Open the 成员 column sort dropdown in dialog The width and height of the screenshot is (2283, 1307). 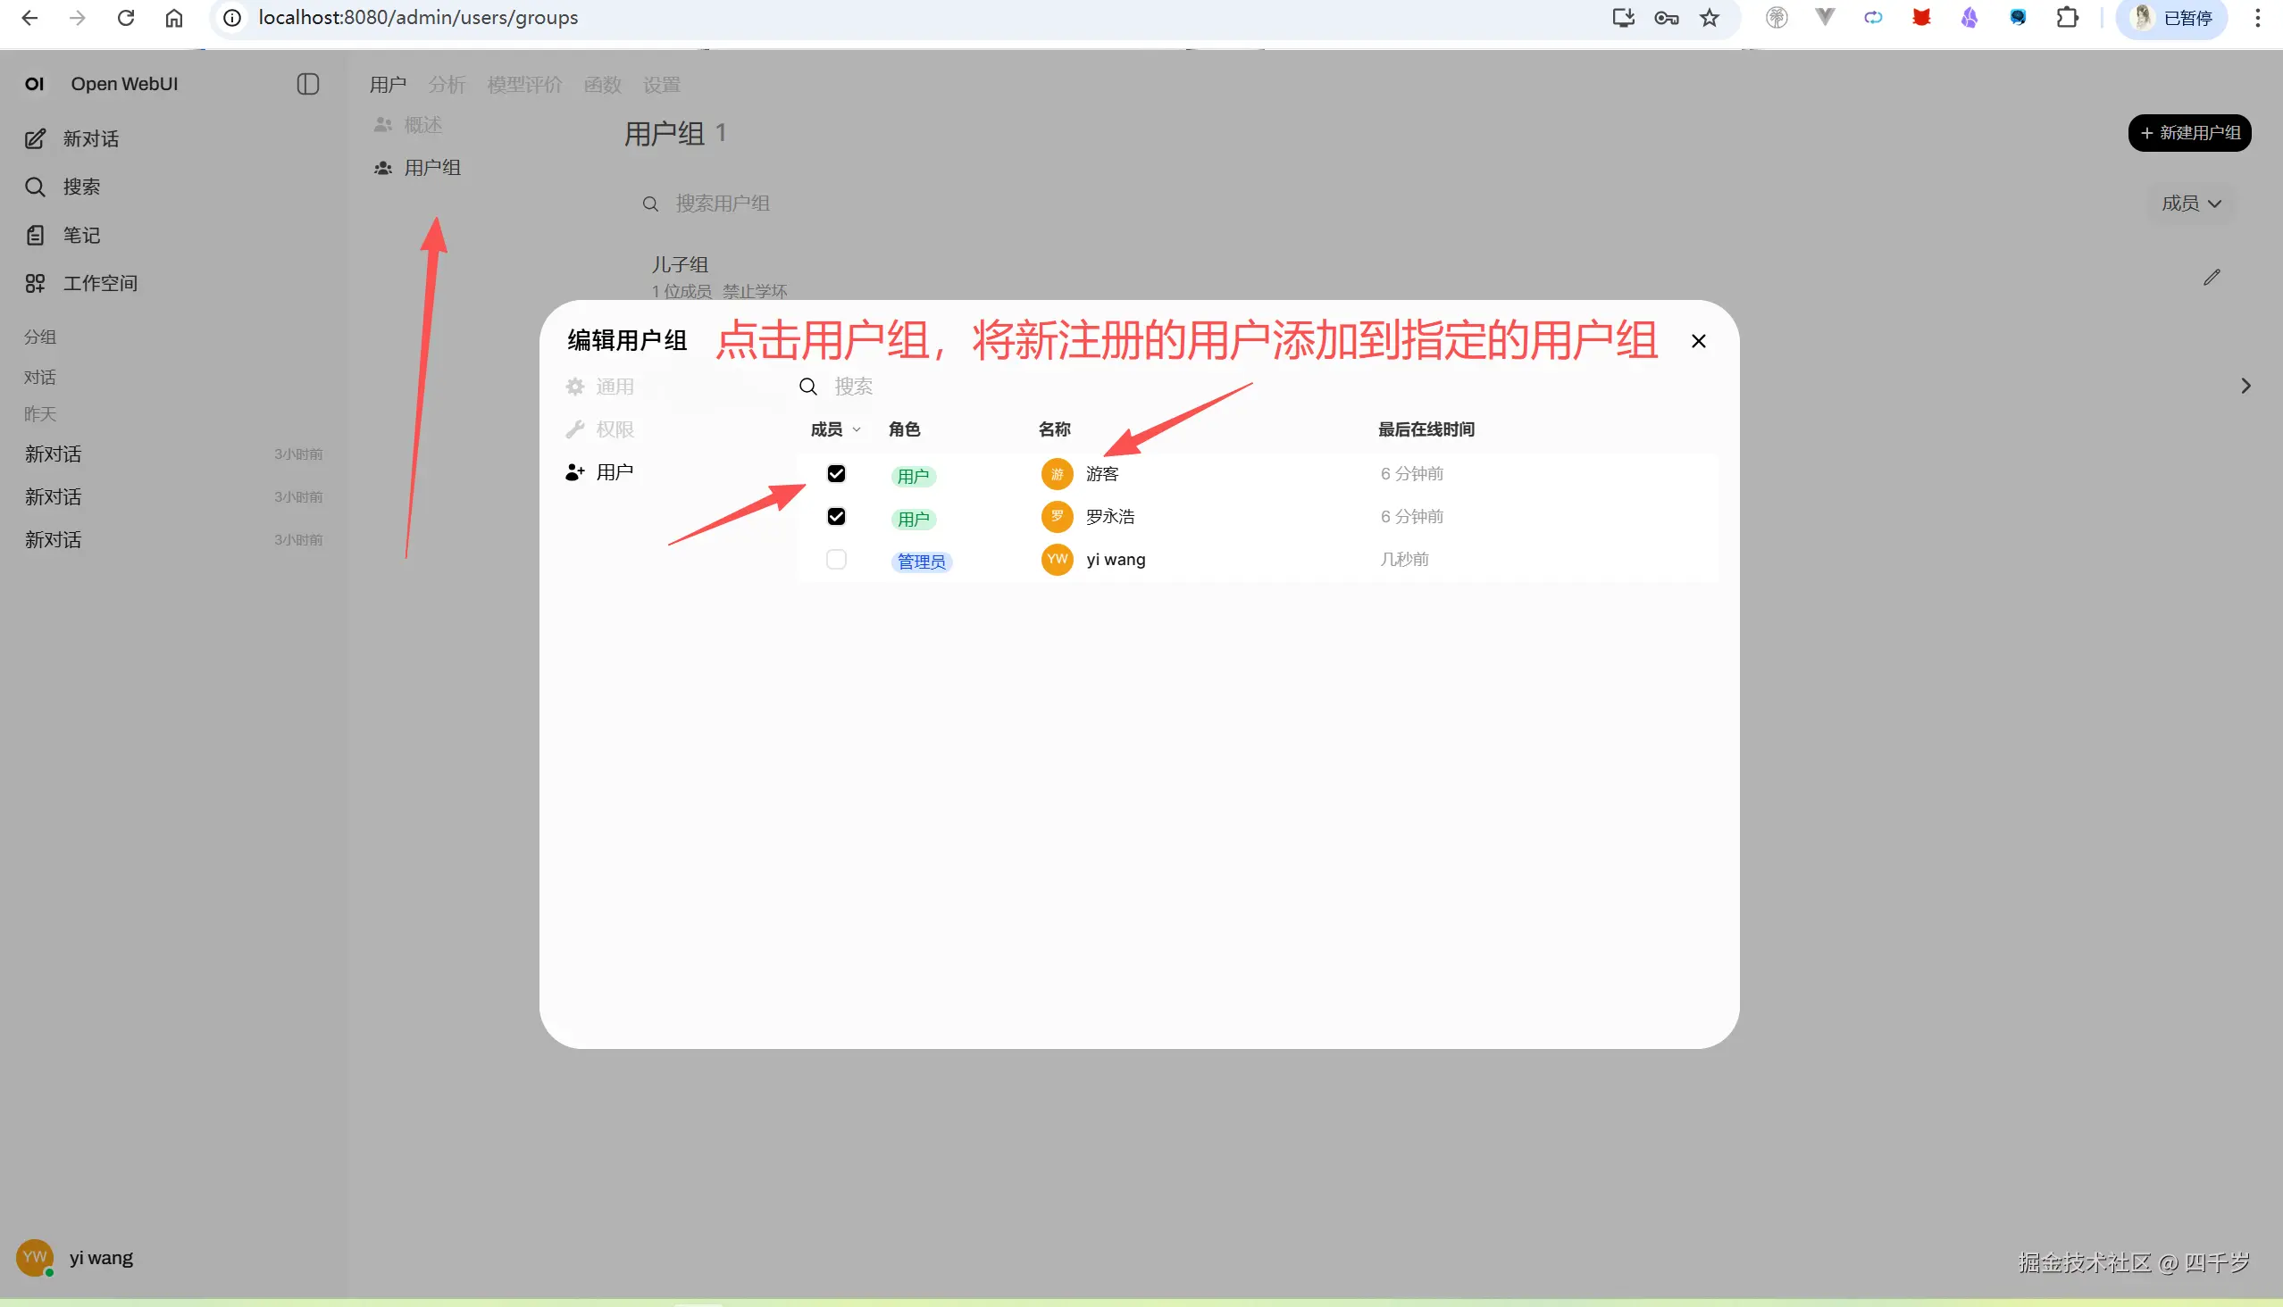pos(833,429)
